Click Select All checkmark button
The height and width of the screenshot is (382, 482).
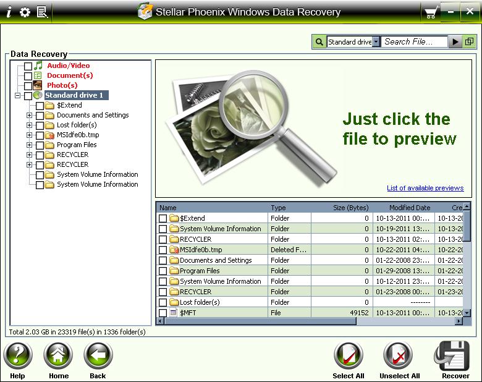tap(349, 355)
